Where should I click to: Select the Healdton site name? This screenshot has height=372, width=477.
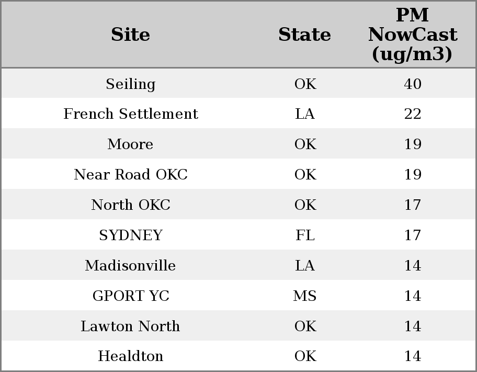tap(130, 356)
